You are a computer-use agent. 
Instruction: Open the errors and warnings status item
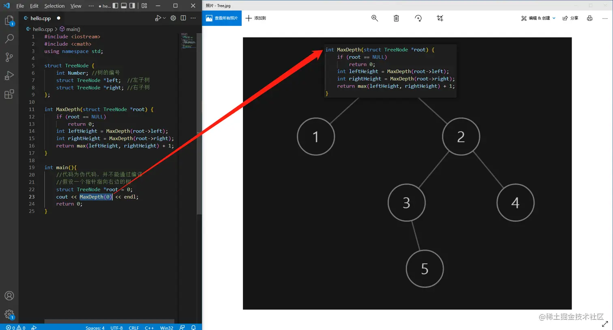point(16,328)
